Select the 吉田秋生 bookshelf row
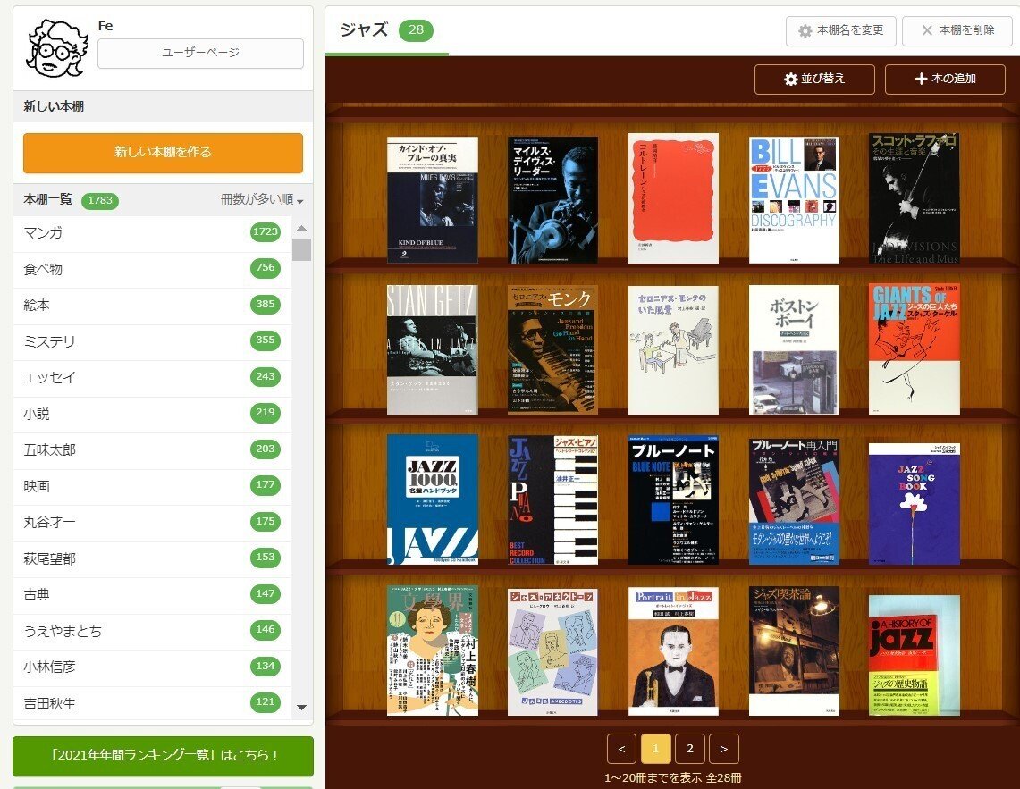Screen dimensions: 1020x789 [x=152, y=702]
